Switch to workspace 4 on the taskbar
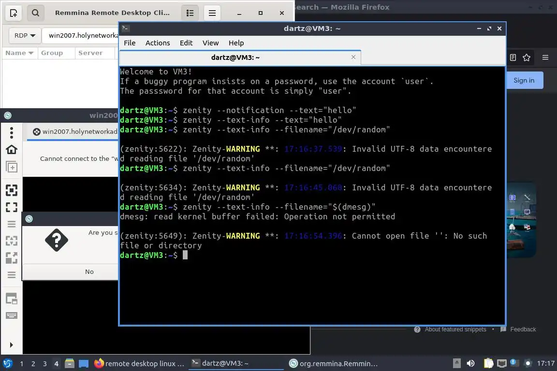557x371 pixels. point(56,364)
